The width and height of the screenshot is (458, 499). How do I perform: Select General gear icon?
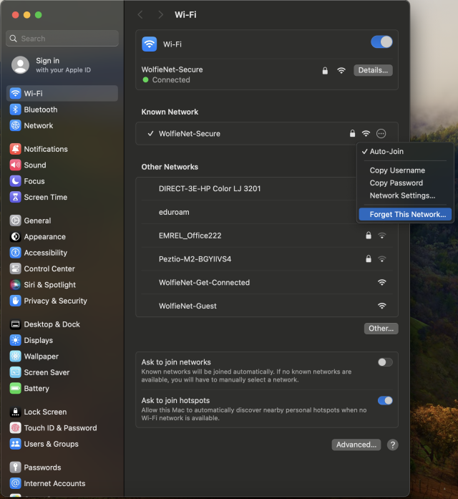point(15,221)
